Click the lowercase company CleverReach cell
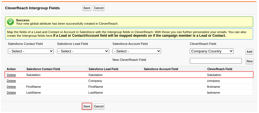This screenshot has width=259, height=113. coord(213,81)
